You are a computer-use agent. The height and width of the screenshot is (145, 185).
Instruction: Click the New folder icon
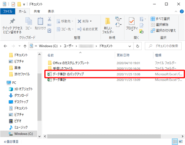coord(108,21)
